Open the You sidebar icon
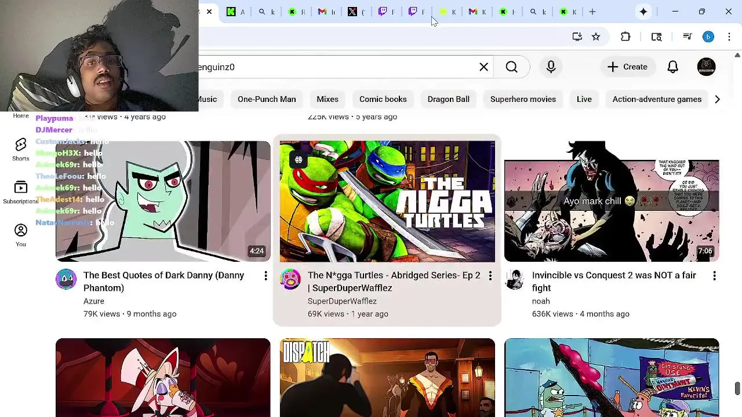Viewport: 742px width, 417px height. [21, 235]
